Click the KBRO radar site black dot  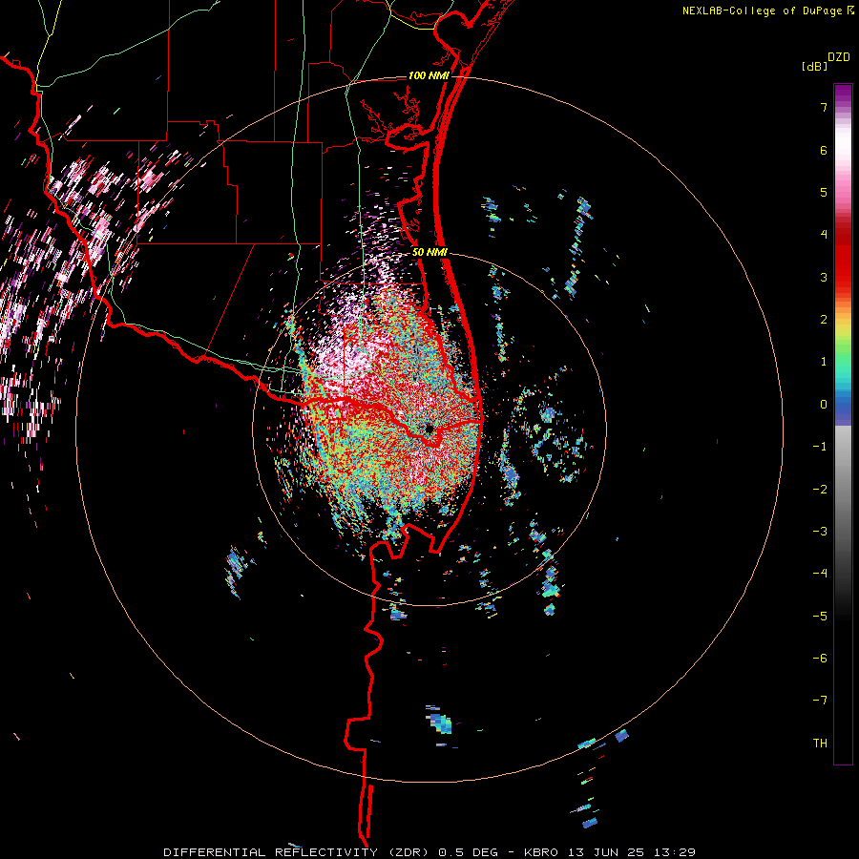pyautogui.click(x=429, y=428)
